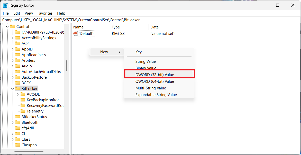
Task: Expand the Class tree node
Action: 13,139
